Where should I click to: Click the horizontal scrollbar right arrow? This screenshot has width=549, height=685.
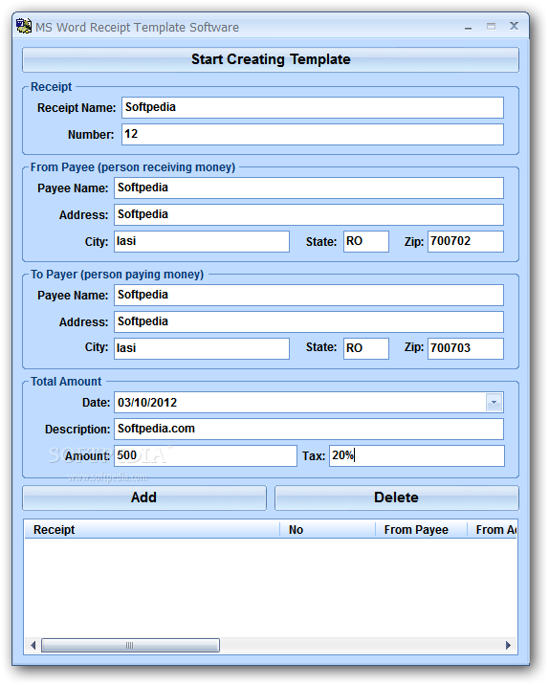508,645
